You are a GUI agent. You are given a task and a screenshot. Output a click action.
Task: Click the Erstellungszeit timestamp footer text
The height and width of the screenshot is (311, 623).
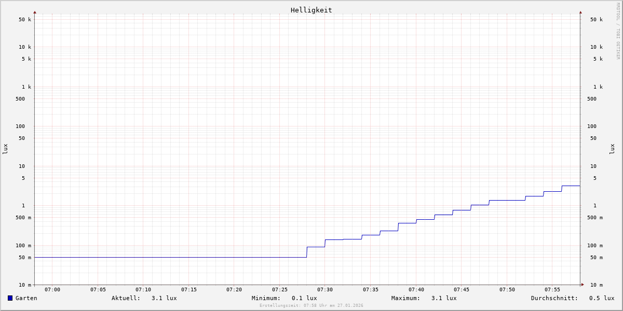[x=311, y=306]
